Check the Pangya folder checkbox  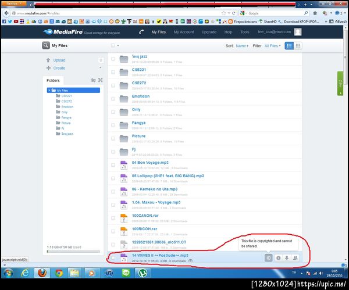pos(113,125)
